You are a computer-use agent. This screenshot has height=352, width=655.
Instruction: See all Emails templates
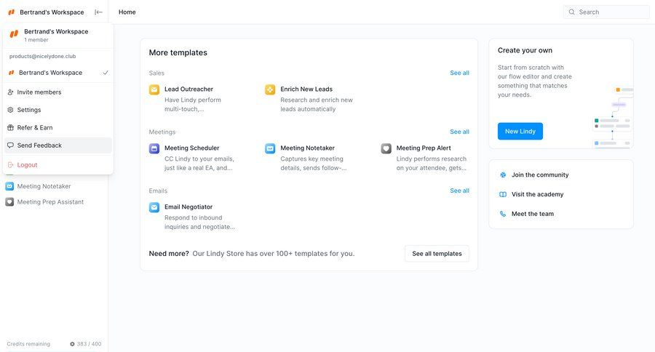(459, 191)
